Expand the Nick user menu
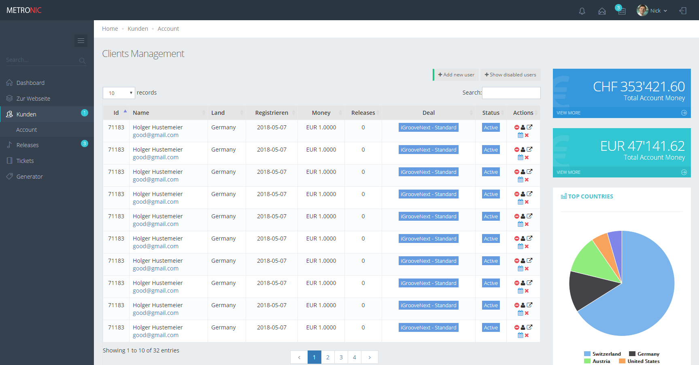This screenshot has height=365, width=699. [x=652, y=11]
